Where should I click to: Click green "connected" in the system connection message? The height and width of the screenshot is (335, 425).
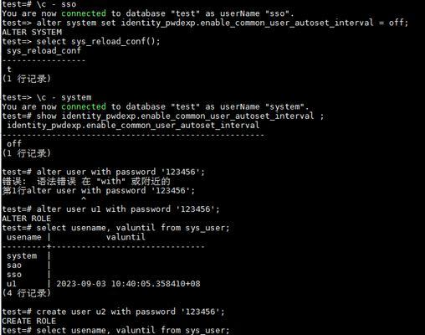[84, 106]
